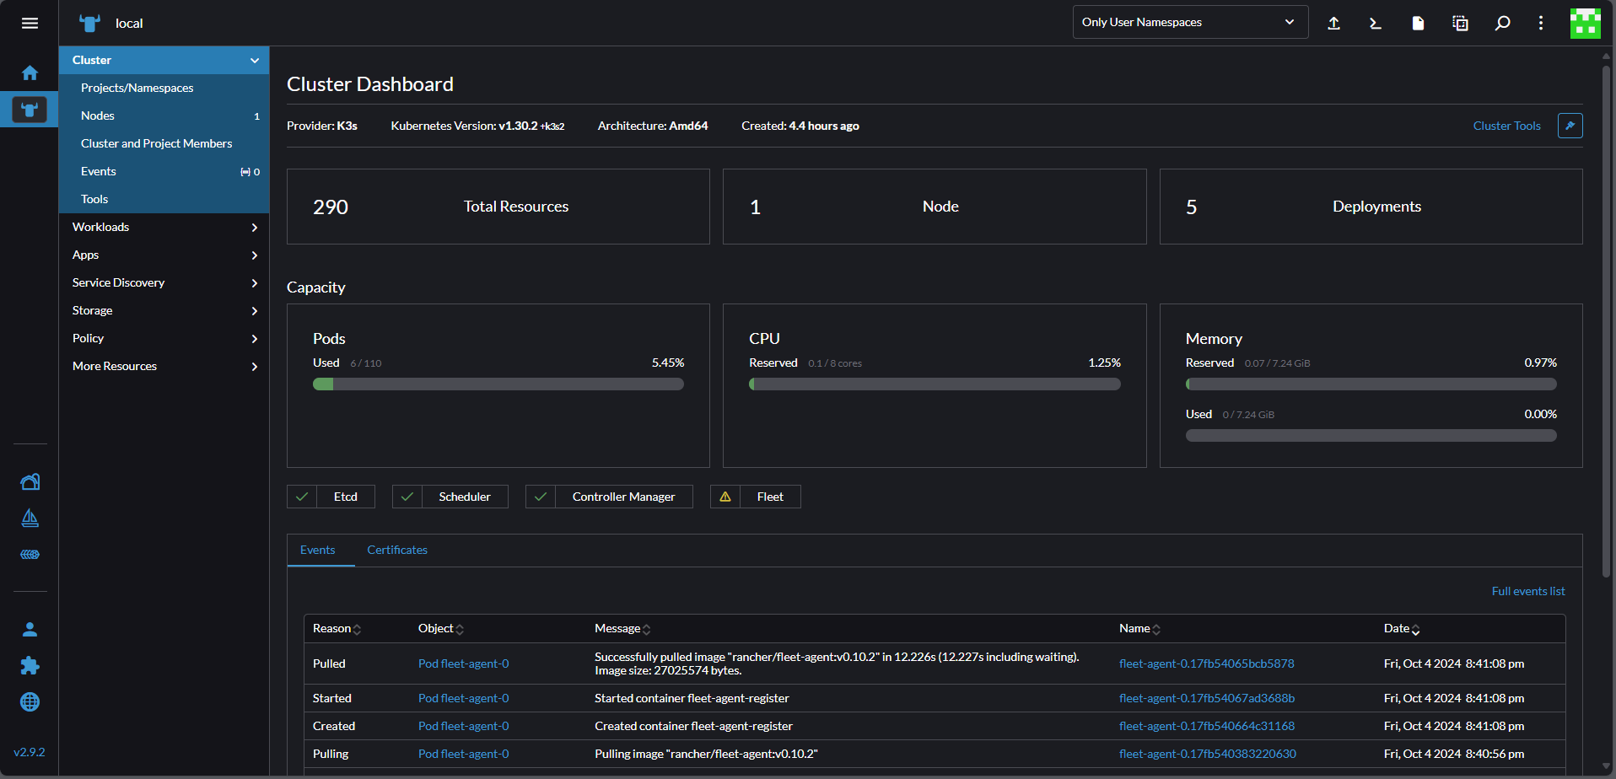
Task: Click the Fleet warning triangle icon
Action: [x=725, y=497]
